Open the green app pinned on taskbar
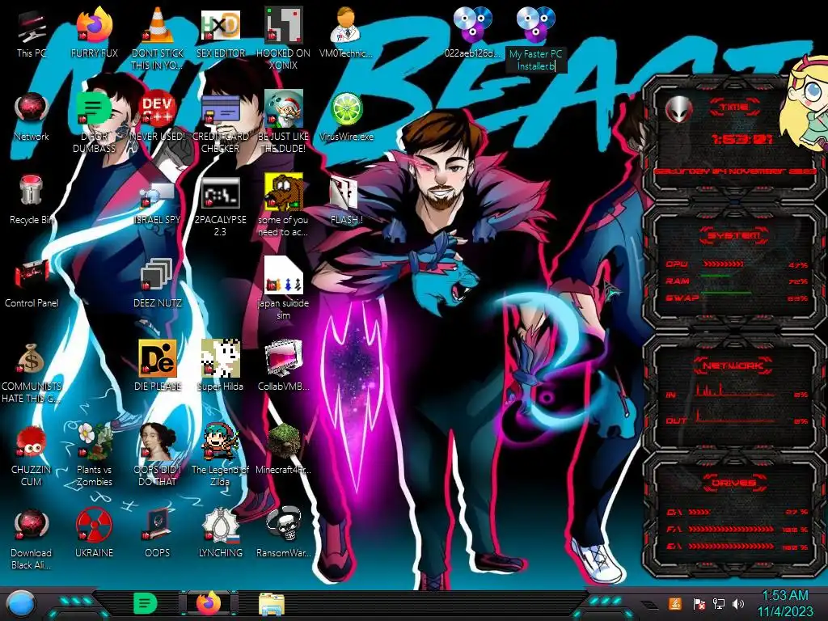The image size is (828, 621). coord(146,603)
